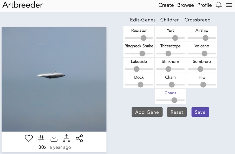Open the hamburger menu

pos(229,5)
